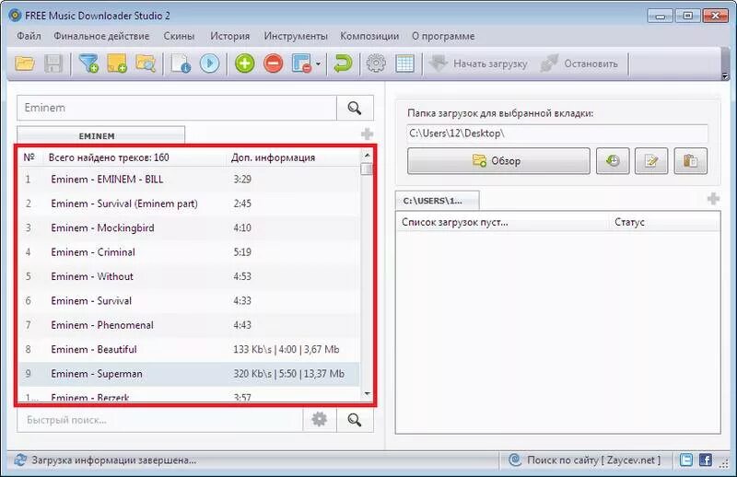737x477 pixels.
Task: Click the red minus remove icon
Action: pyautogui.click(x=273, y=64)
